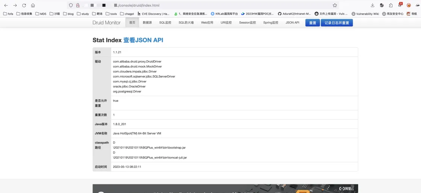Open the blog bookmark folder
This screenshot has height=193, width=421.
coord(68,13)
